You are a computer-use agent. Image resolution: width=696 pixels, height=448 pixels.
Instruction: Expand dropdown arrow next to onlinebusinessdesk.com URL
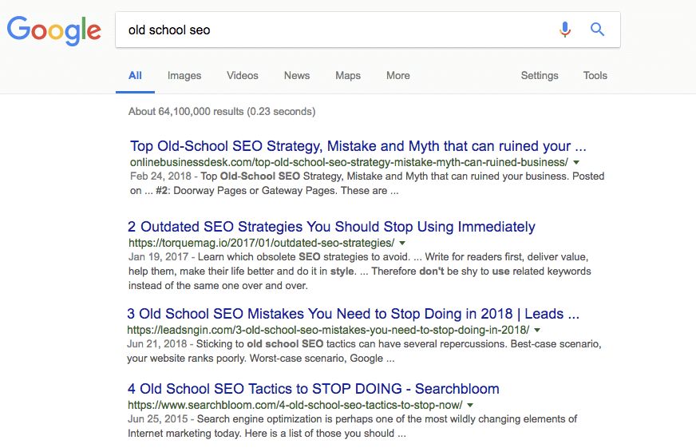[x=576, y=162]
